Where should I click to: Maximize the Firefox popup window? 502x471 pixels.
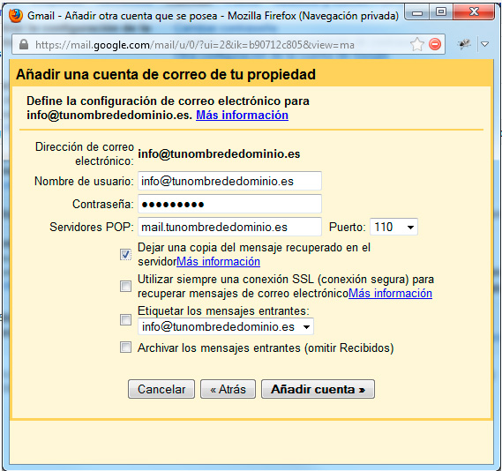tap(440, 12)
